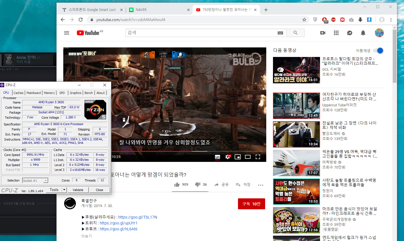
Task: Toggle autoplay 자동재생 switch
Action: [378, 51]
